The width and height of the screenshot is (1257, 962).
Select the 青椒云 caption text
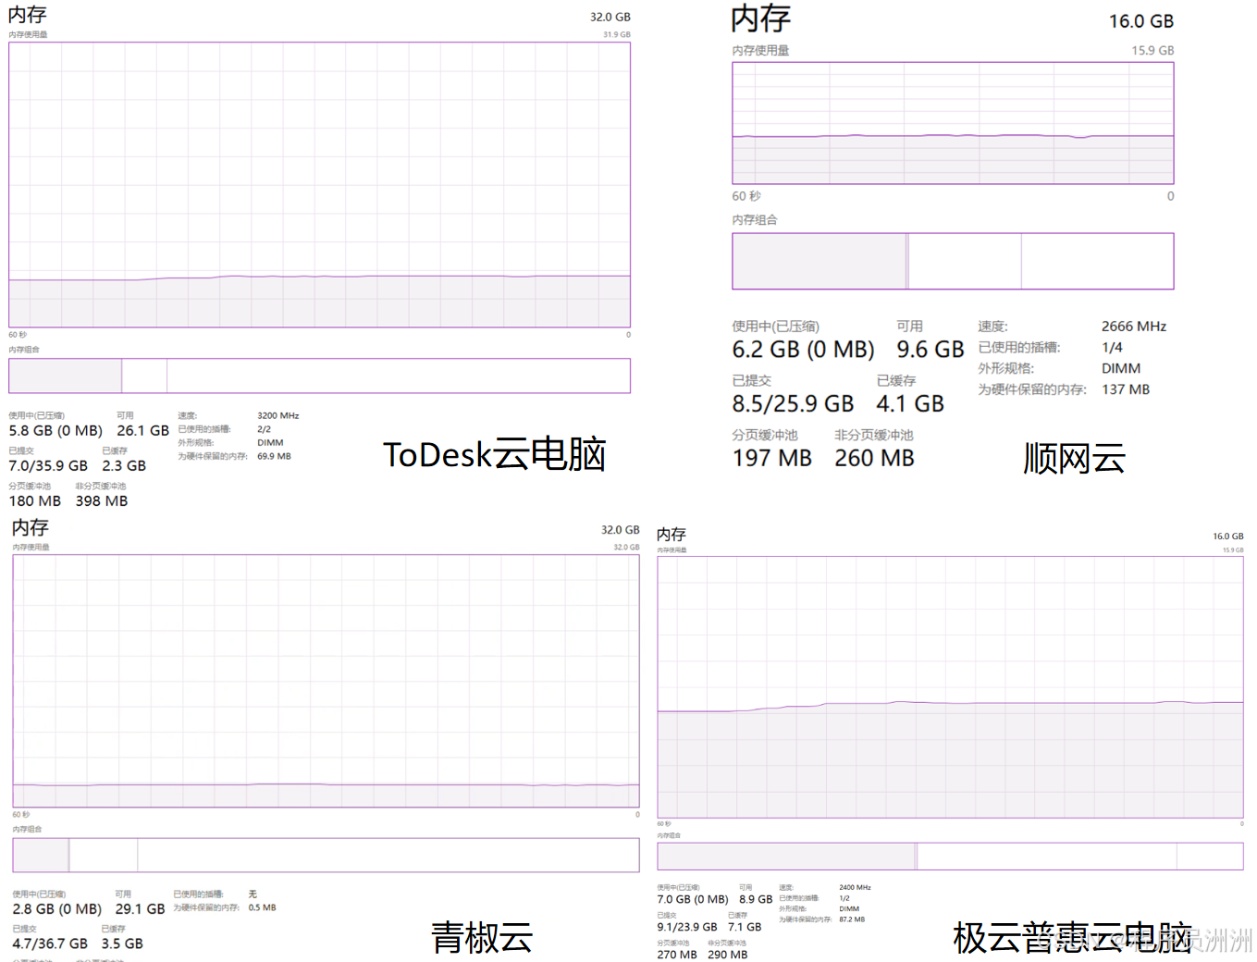[x=482, y=938]
